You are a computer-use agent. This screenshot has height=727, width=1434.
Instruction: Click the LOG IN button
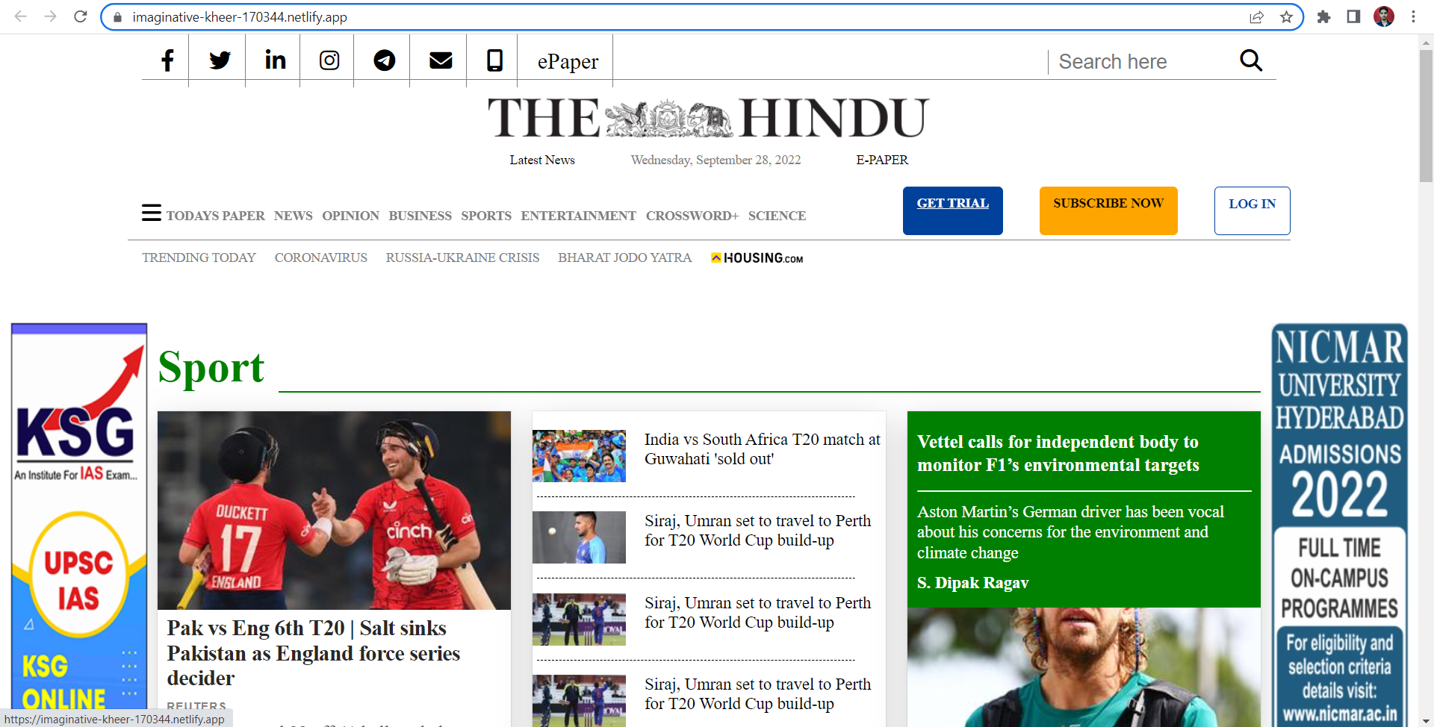coord(1252,210)
